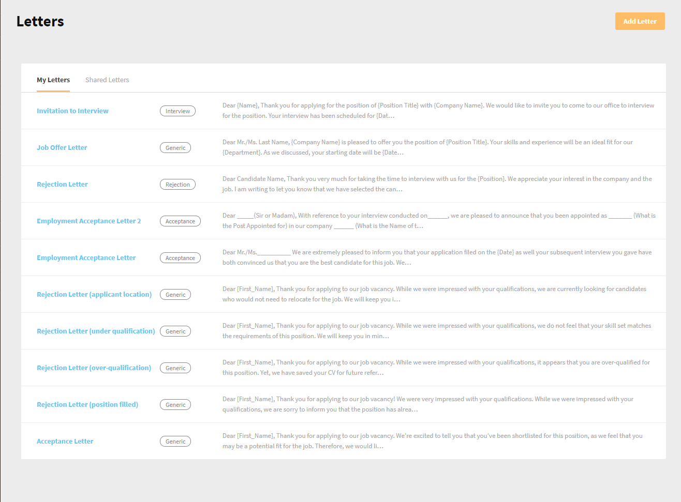This screenshot has width=681, height=502.
Task: Open Rejection Letter (under qualification)
Action: [x=96, y=331]
